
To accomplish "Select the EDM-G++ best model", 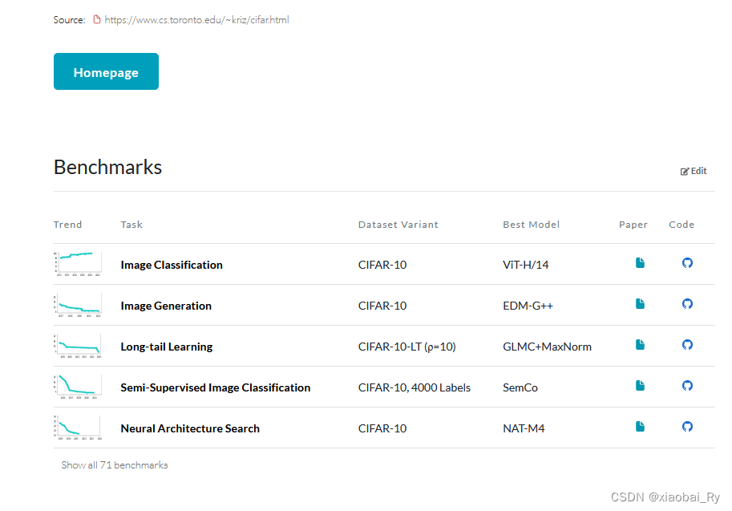I will coord(528,306).
